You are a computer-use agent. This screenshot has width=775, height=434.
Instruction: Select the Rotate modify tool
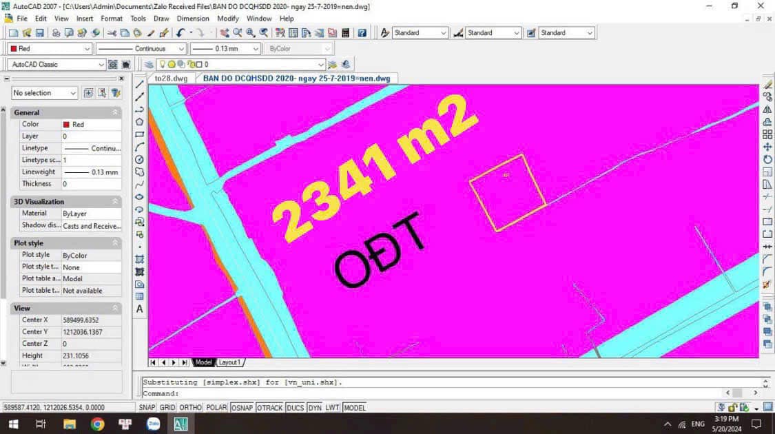tap(767, 159)
